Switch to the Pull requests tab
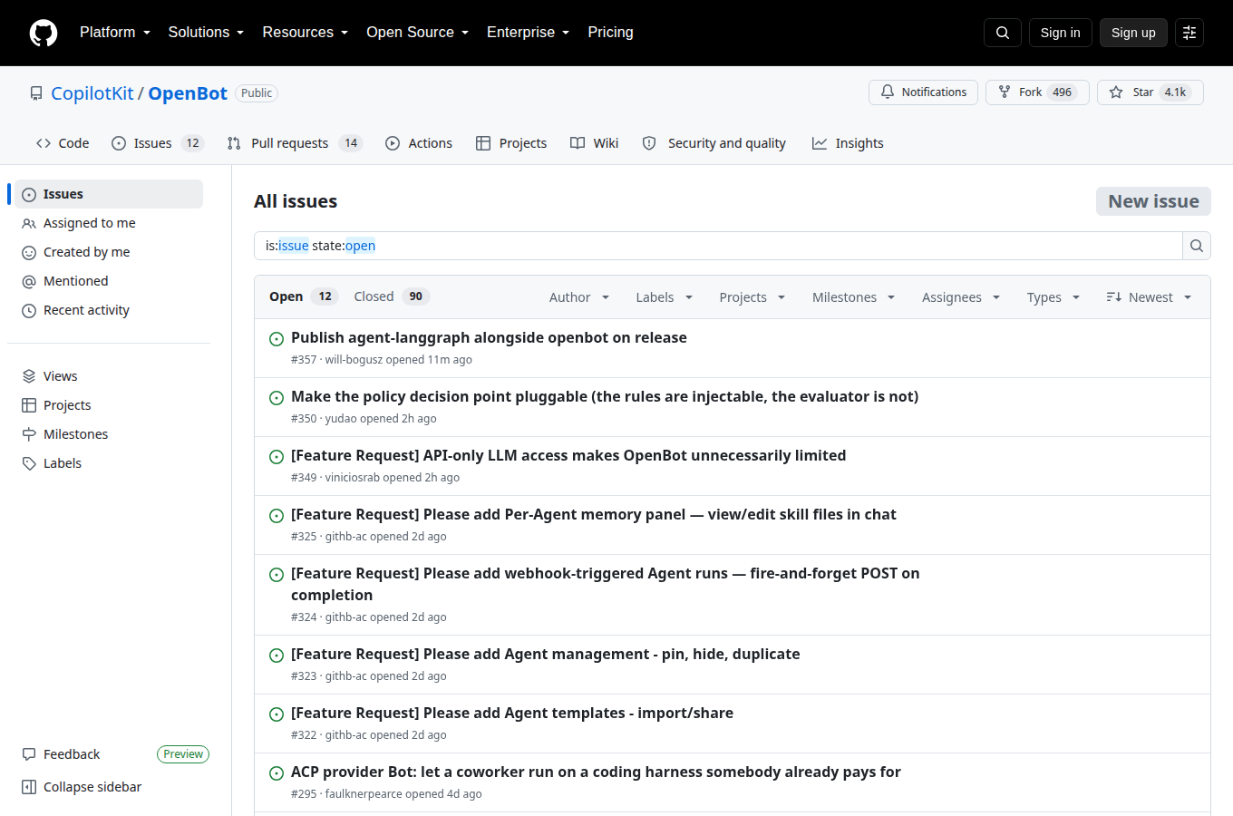The image size is (1233, 816). (295, 143)
